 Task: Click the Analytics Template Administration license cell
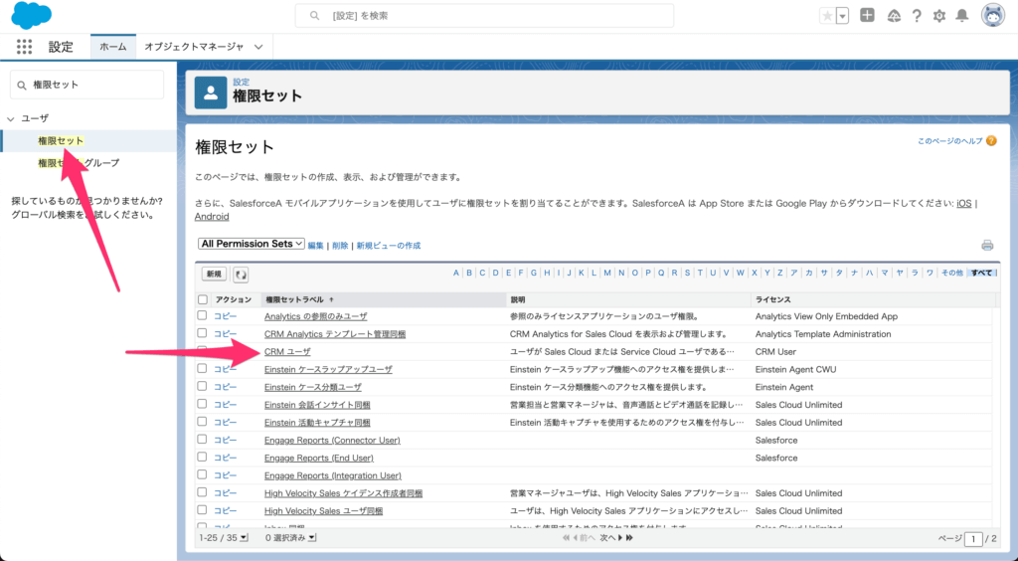point(822,334)
